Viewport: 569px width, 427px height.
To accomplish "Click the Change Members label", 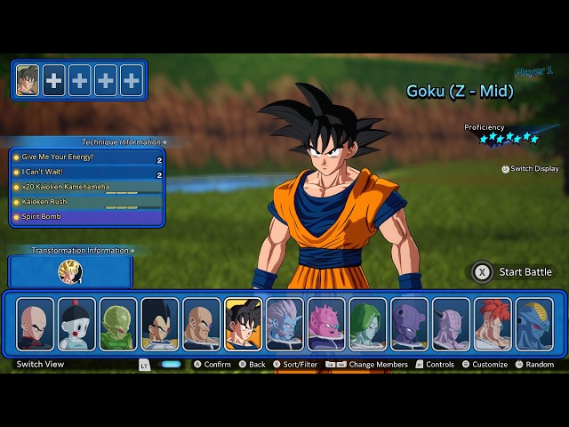I will click(378, 365).
